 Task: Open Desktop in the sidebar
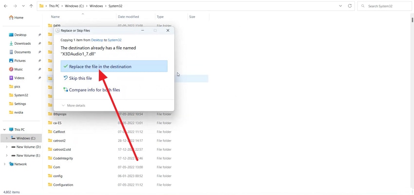point(20,35)
